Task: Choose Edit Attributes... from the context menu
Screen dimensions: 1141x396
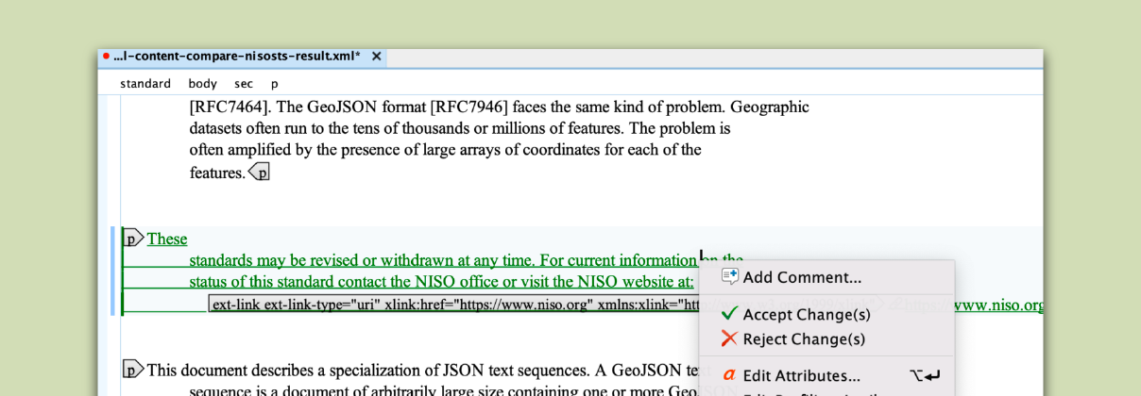Action: [x=801, y=376]
